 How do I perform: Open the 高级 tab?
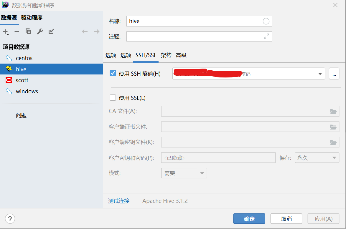point(181,55)
